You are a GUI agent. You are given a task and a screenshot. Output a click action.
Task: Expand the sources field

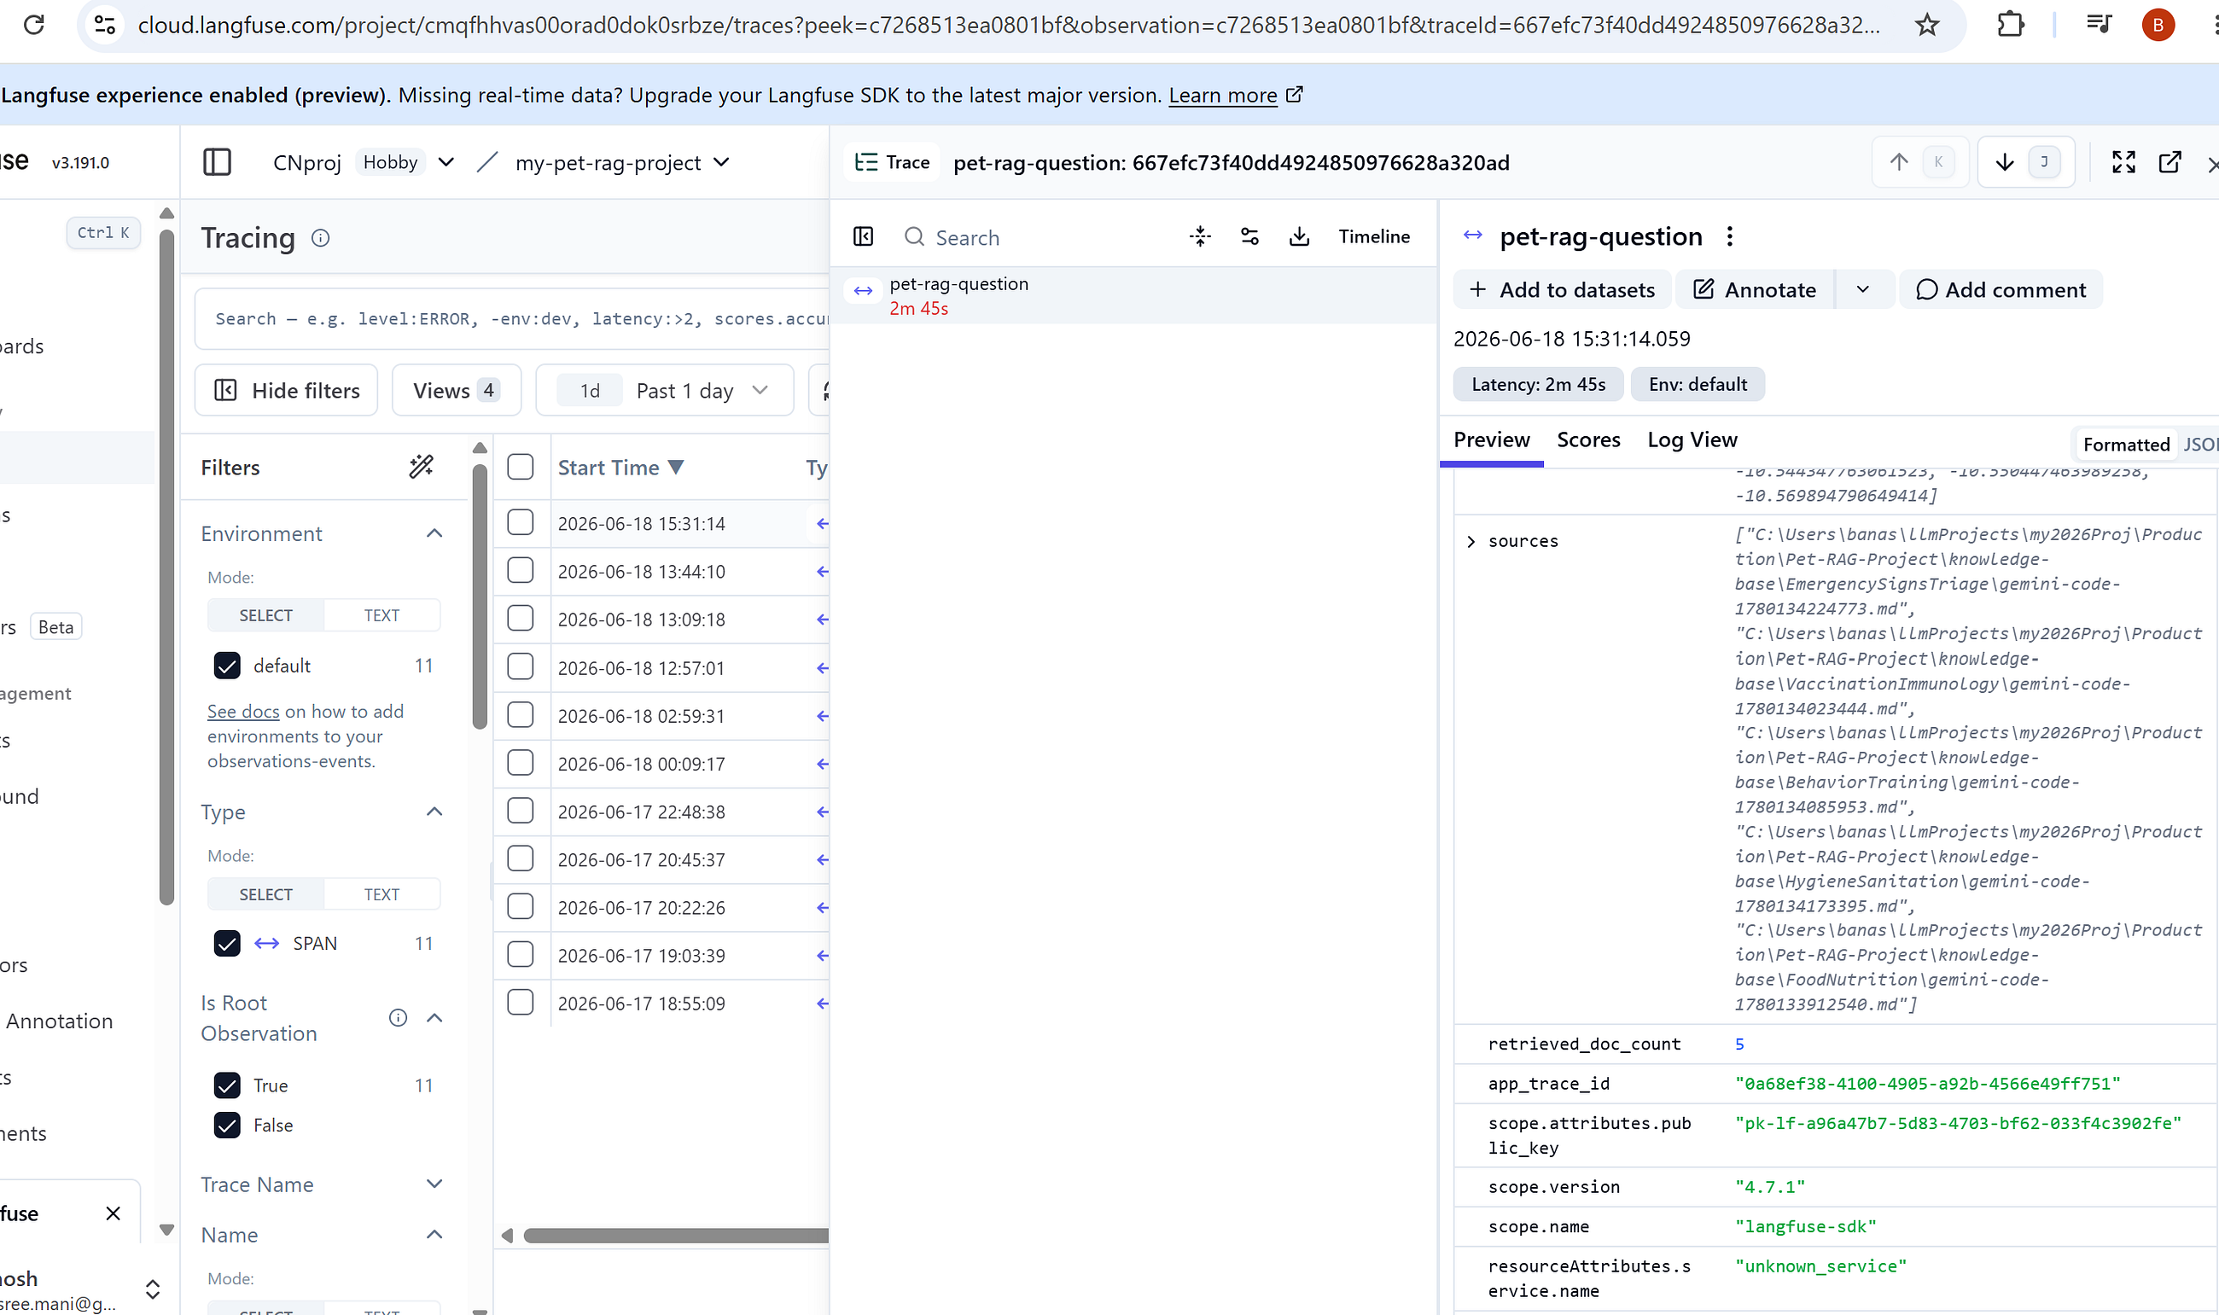click(1471, 541)
